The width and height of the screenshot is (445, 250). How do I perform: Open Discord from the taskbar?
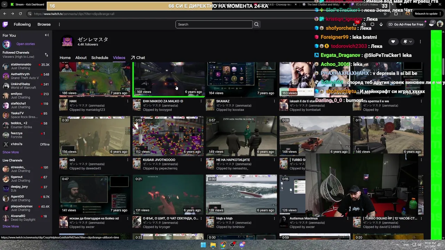pos(242,245)
